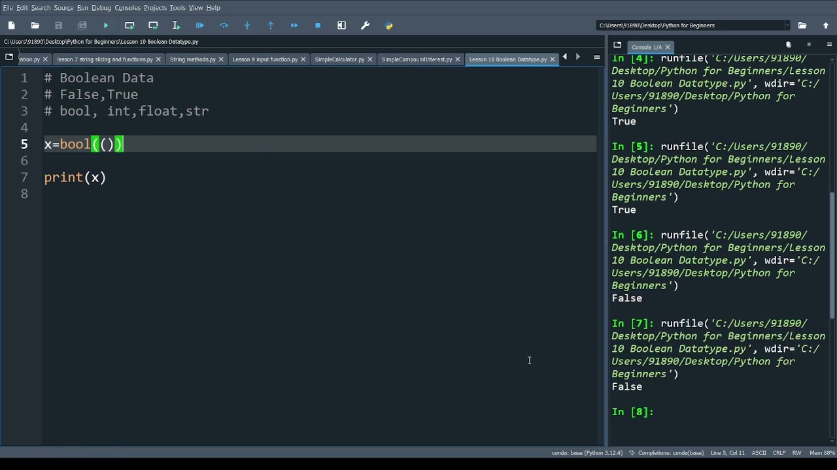Clear console variables trash icon
837x470 pixels.
[x=788, y=44]
